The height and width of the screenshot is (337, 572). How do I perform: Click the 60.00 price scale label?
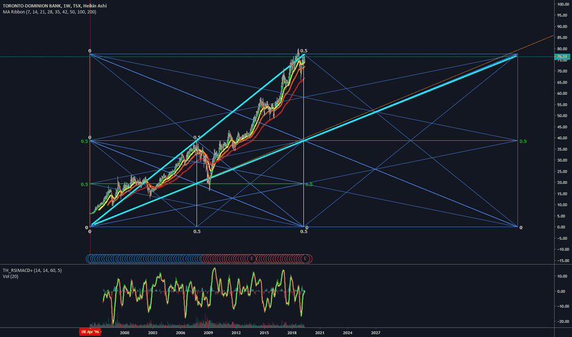562,94
